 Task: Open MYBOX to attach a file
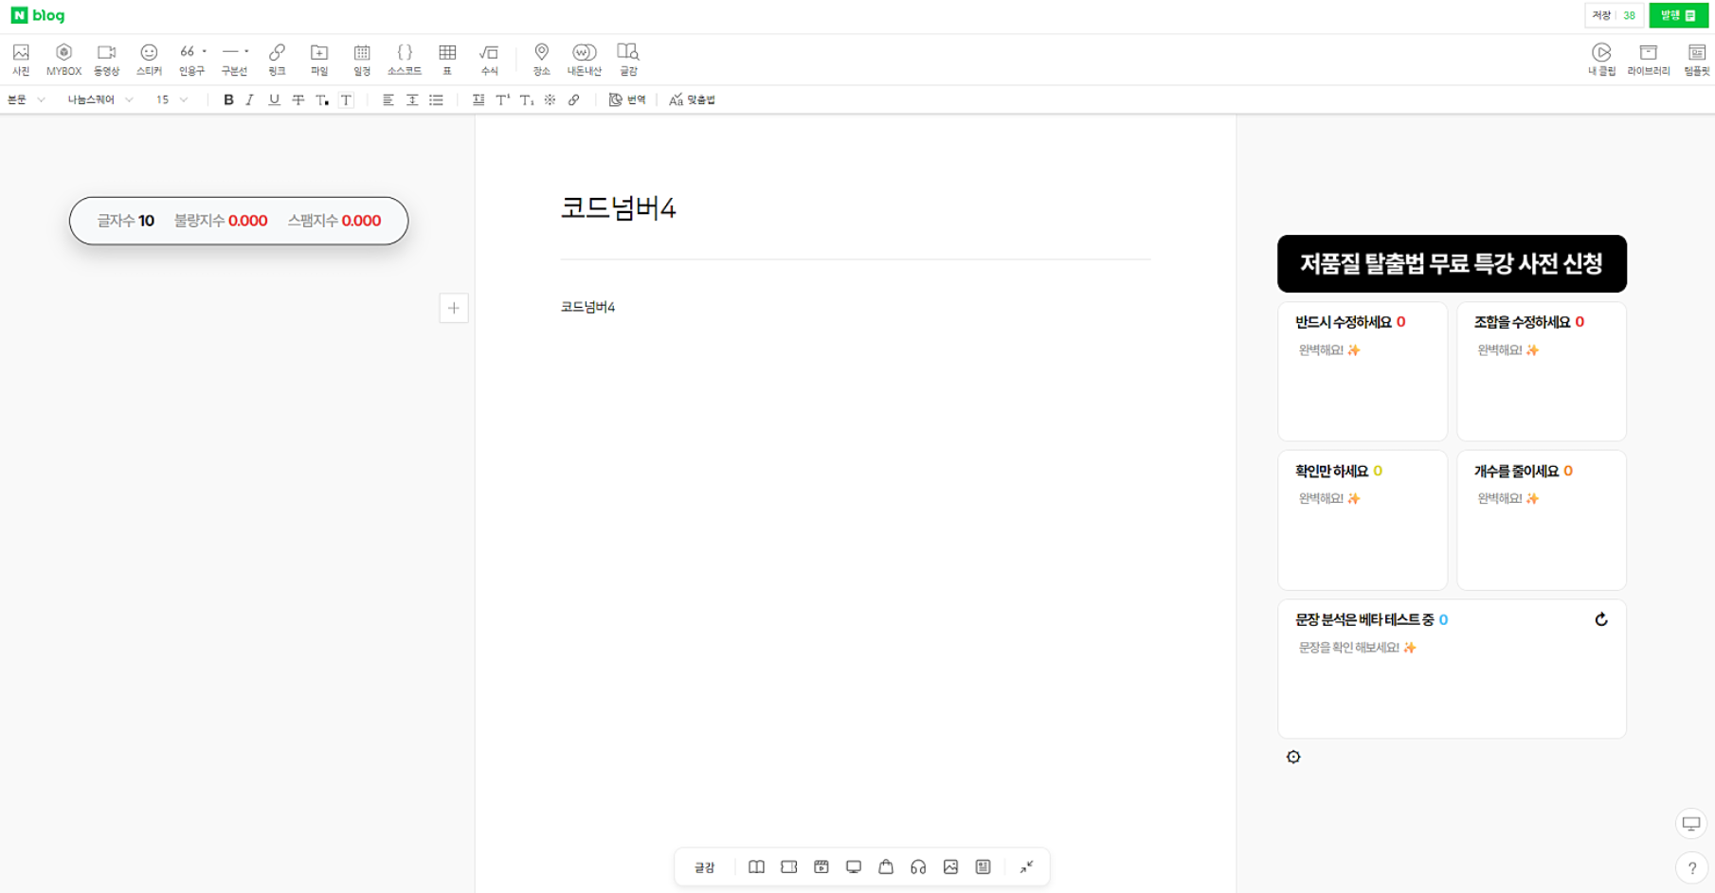click(63, 58)
